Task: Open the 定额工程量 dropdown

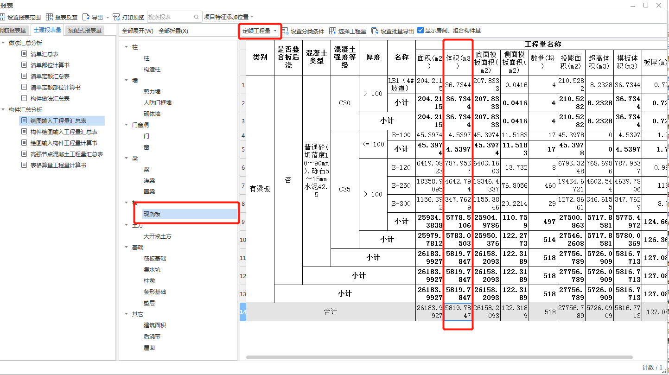Action: 260,31
